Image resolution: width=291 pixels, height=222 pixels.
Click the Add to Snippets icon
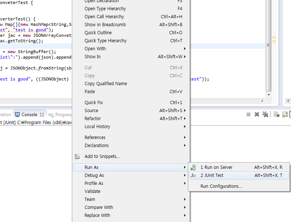pos(77,157)
